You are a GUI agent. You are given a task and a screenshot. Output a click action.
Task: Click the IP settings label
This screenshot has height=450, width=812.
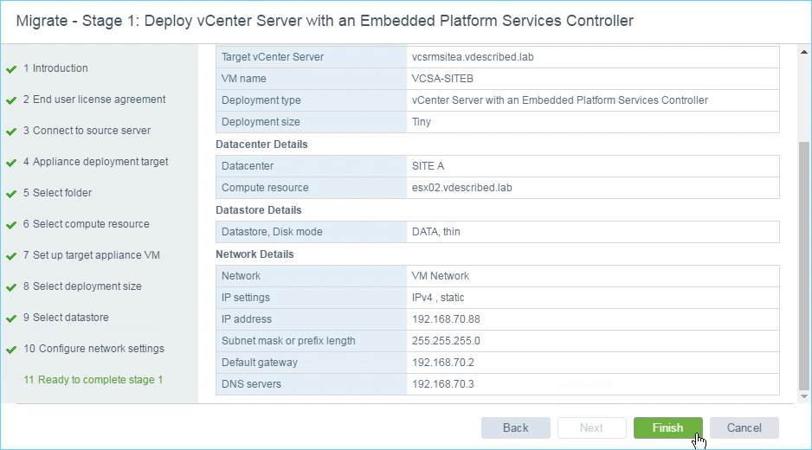246,298
